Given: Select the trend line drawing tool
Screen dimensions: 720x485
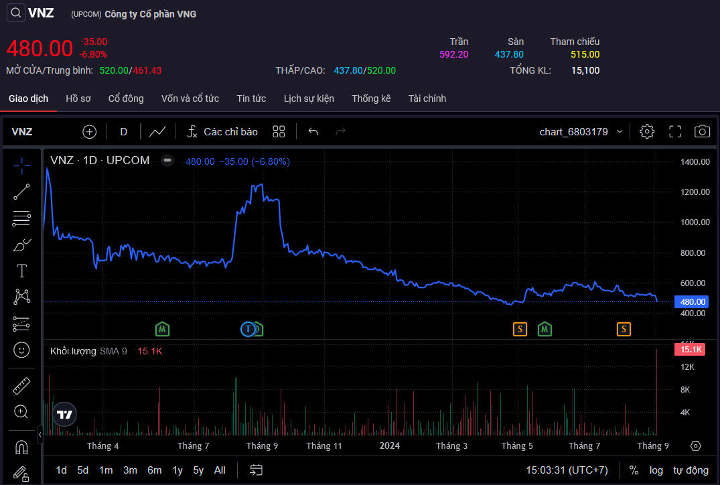Looking at the screenshot, I should tap(21, 192).
